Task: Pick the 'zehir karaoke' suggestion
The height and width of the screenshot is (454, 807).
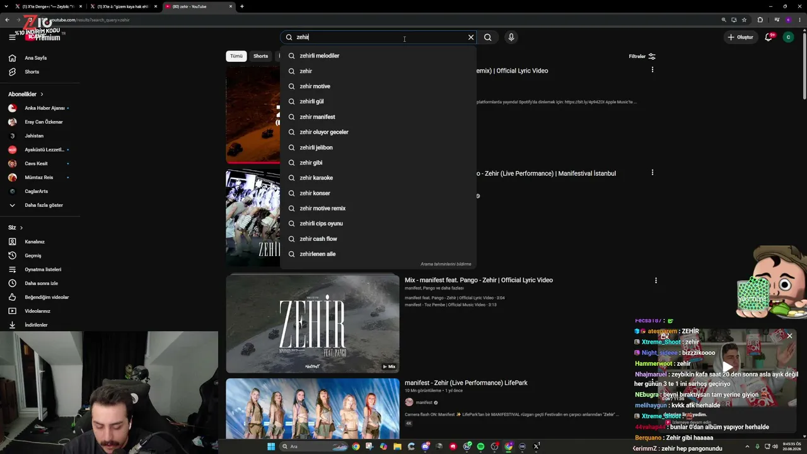Action: click(x=378, y=178)
